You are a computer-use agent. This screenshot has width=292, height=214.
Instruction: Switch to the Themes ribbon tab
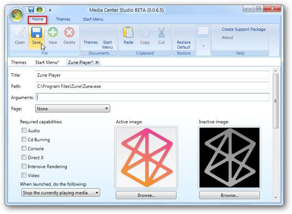[63, 19]
